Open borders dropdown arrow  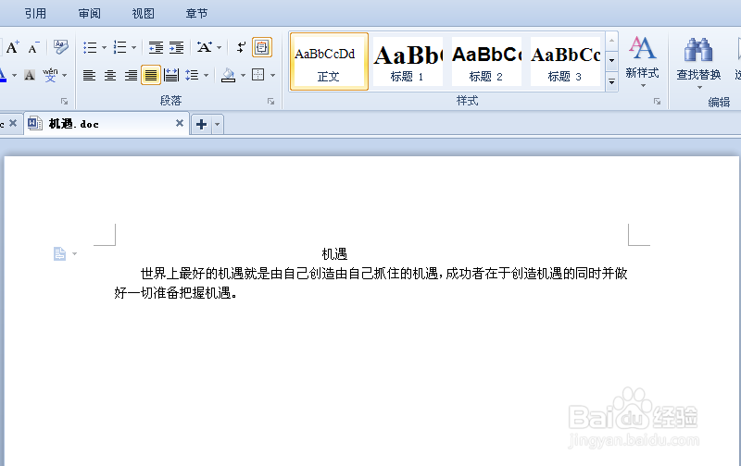(x=272, y=76)
